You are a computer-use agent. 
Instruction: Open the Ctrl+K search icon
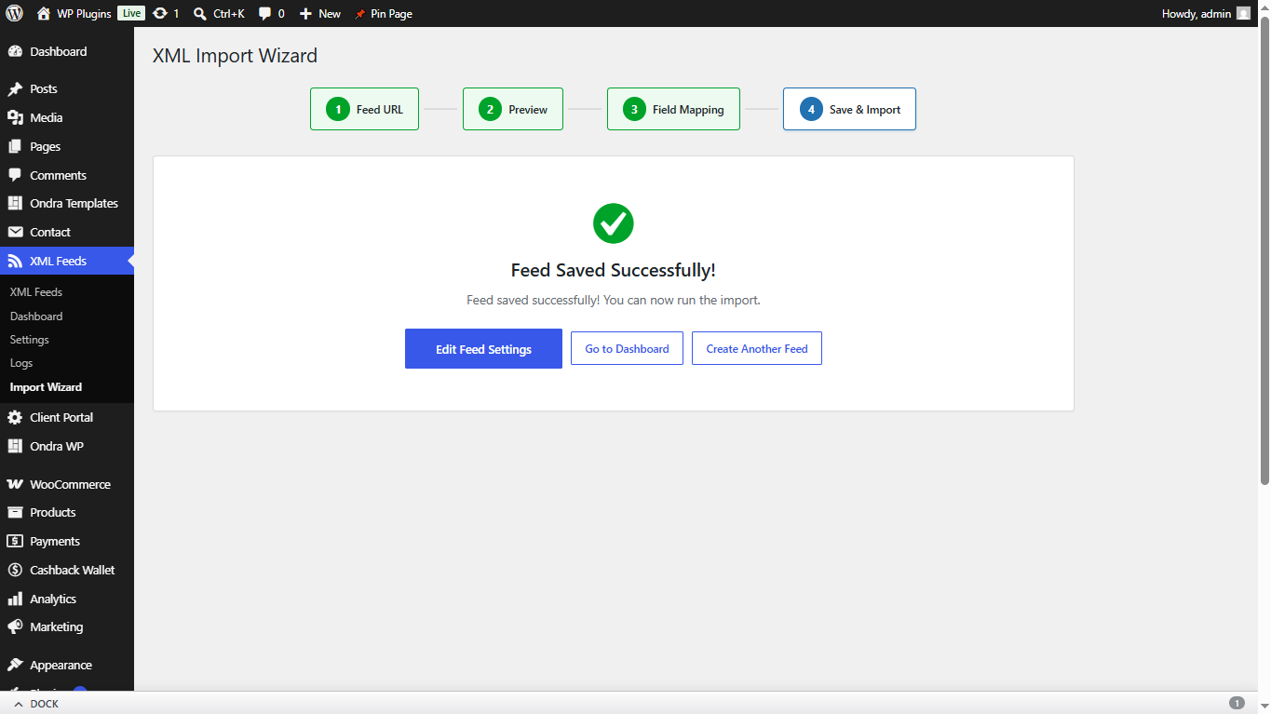pos(199,13)
